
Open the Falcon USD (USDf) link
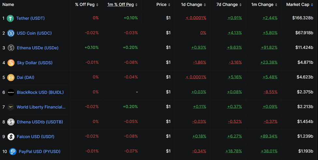(x=36, y=137)
